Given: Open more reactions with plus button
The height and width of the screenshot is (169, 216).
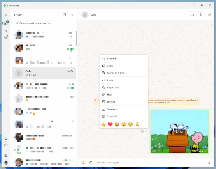Looking at the screenshot, I should point(144,124).
